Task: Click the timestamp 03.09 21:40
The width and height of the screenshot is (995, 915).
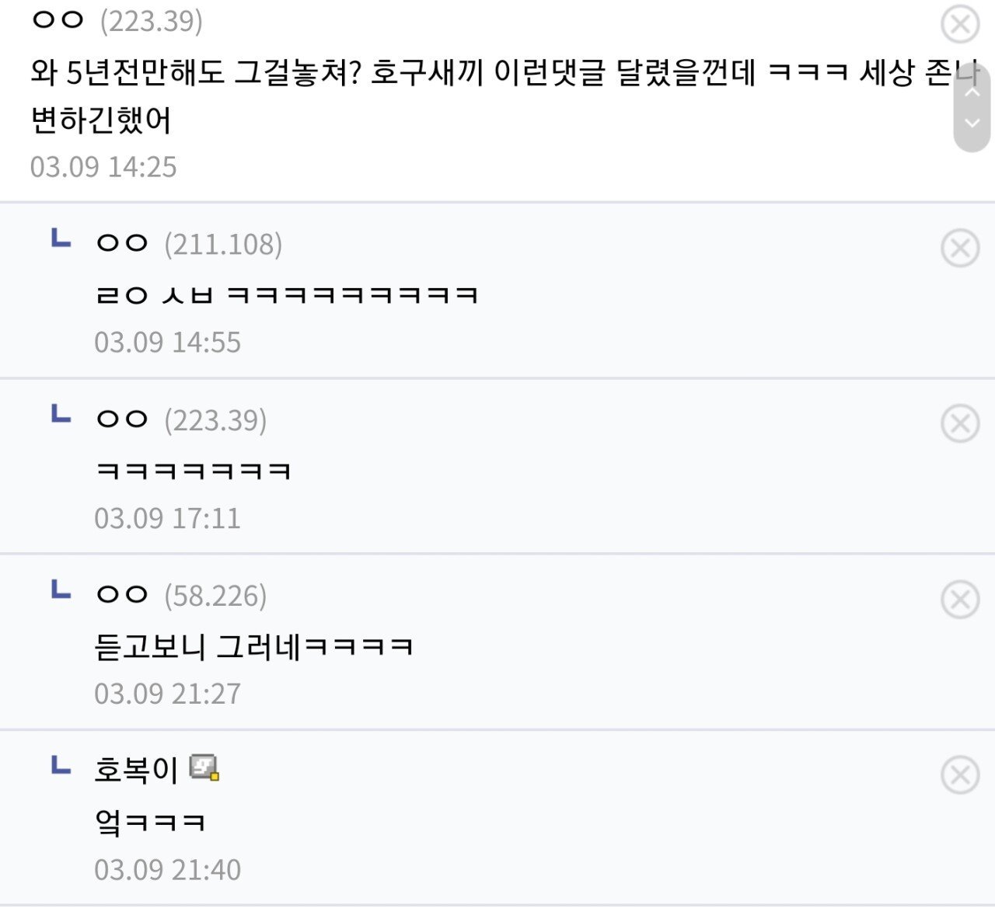Action: (x=168, y=868)
